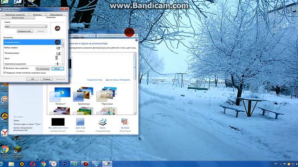Viewport: 298px width, 167px height.
Task: Open the 'Экран' display link in sidebar
Action: pos(16,121)
